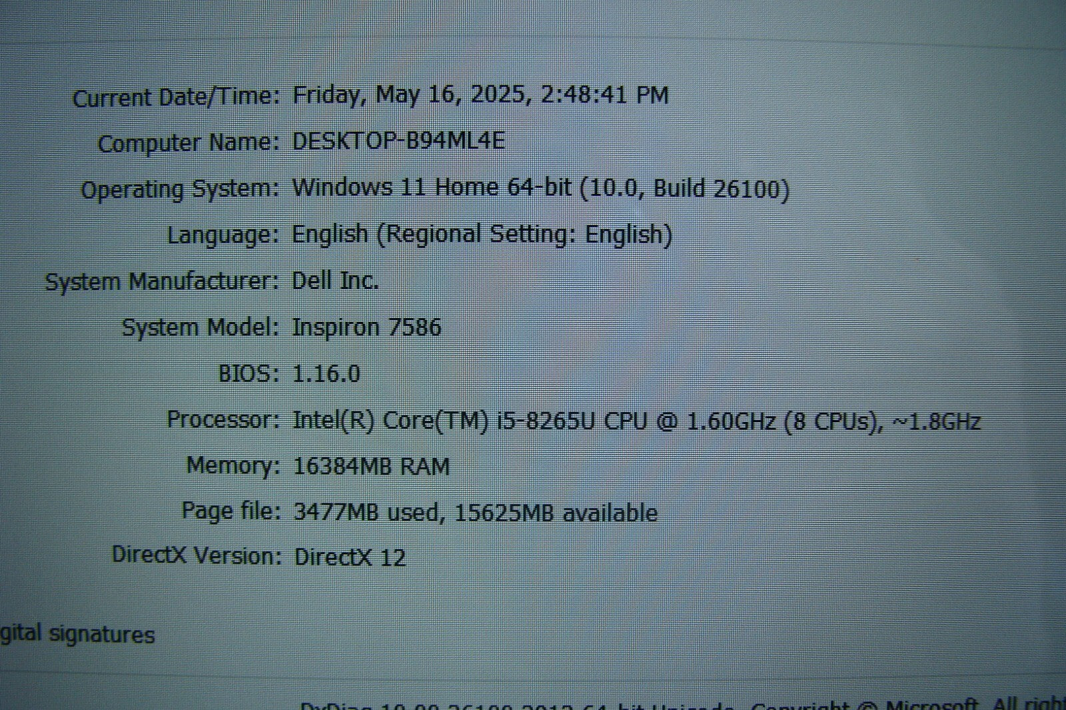Screen dimensions: 1066x710
Task: Click the Operating System label
Action: point(179,189)
